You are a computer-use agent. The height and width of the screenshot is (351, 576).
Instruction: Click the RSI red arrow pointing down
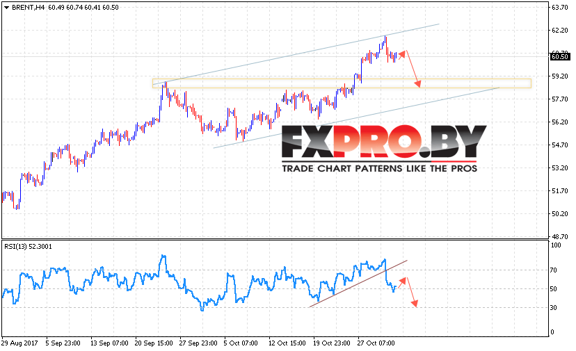coord(415,303)
